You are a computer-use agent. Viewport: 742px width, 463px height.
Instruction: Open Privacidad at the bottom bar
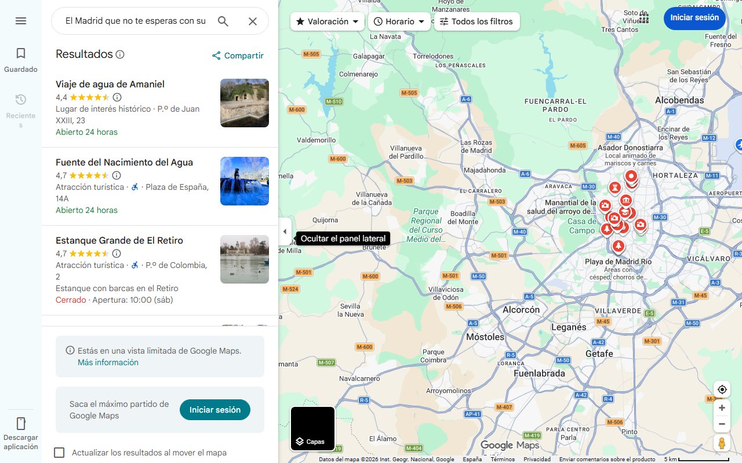point(537,458)
